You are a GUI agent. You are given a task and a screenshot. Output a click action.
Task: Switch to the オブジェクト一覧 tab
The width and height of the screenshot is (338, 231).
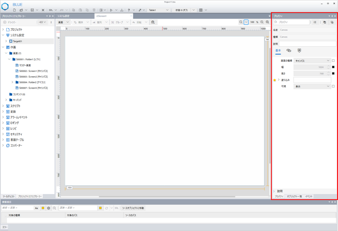click(294, 196)
